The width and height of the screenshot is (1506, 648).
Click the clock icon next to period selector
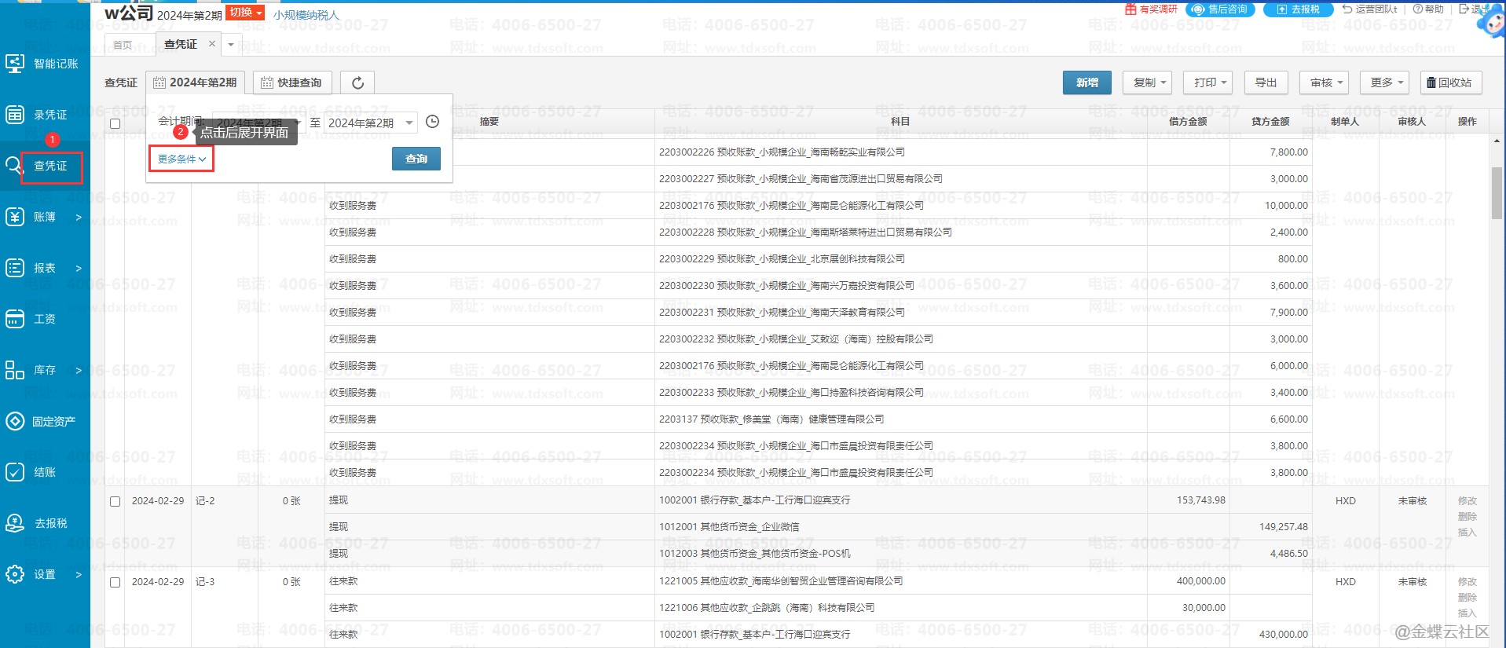(x=432, y=122)
